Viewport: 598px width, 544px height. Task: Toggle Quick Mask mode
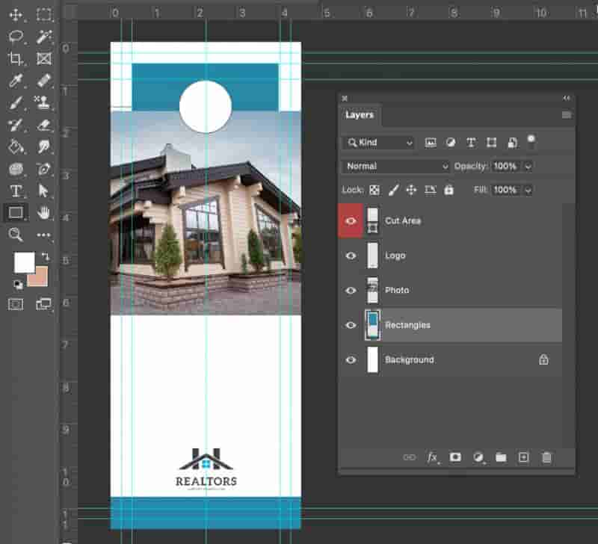coord(16,304)
